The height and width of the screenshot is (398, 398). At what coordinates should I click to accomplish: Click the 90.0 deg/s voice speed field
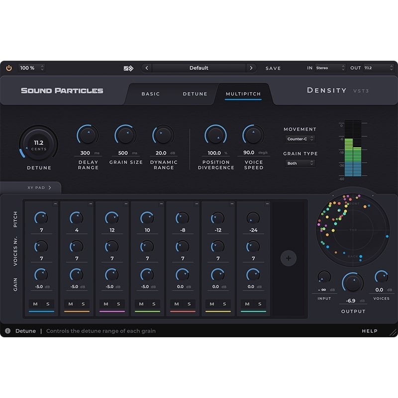click(254, 153)
